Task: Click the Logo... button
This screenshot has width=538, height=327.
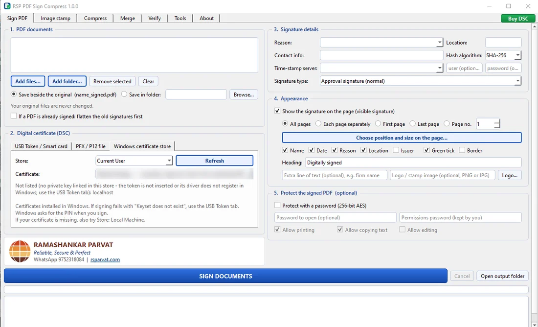Action: click(510, 175)
